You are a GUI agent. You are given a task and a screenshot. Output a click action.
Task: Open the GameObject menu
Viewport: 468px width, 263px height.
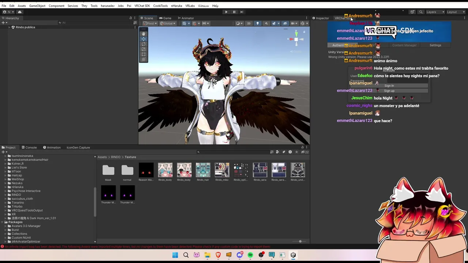click(x=37, y=6)
